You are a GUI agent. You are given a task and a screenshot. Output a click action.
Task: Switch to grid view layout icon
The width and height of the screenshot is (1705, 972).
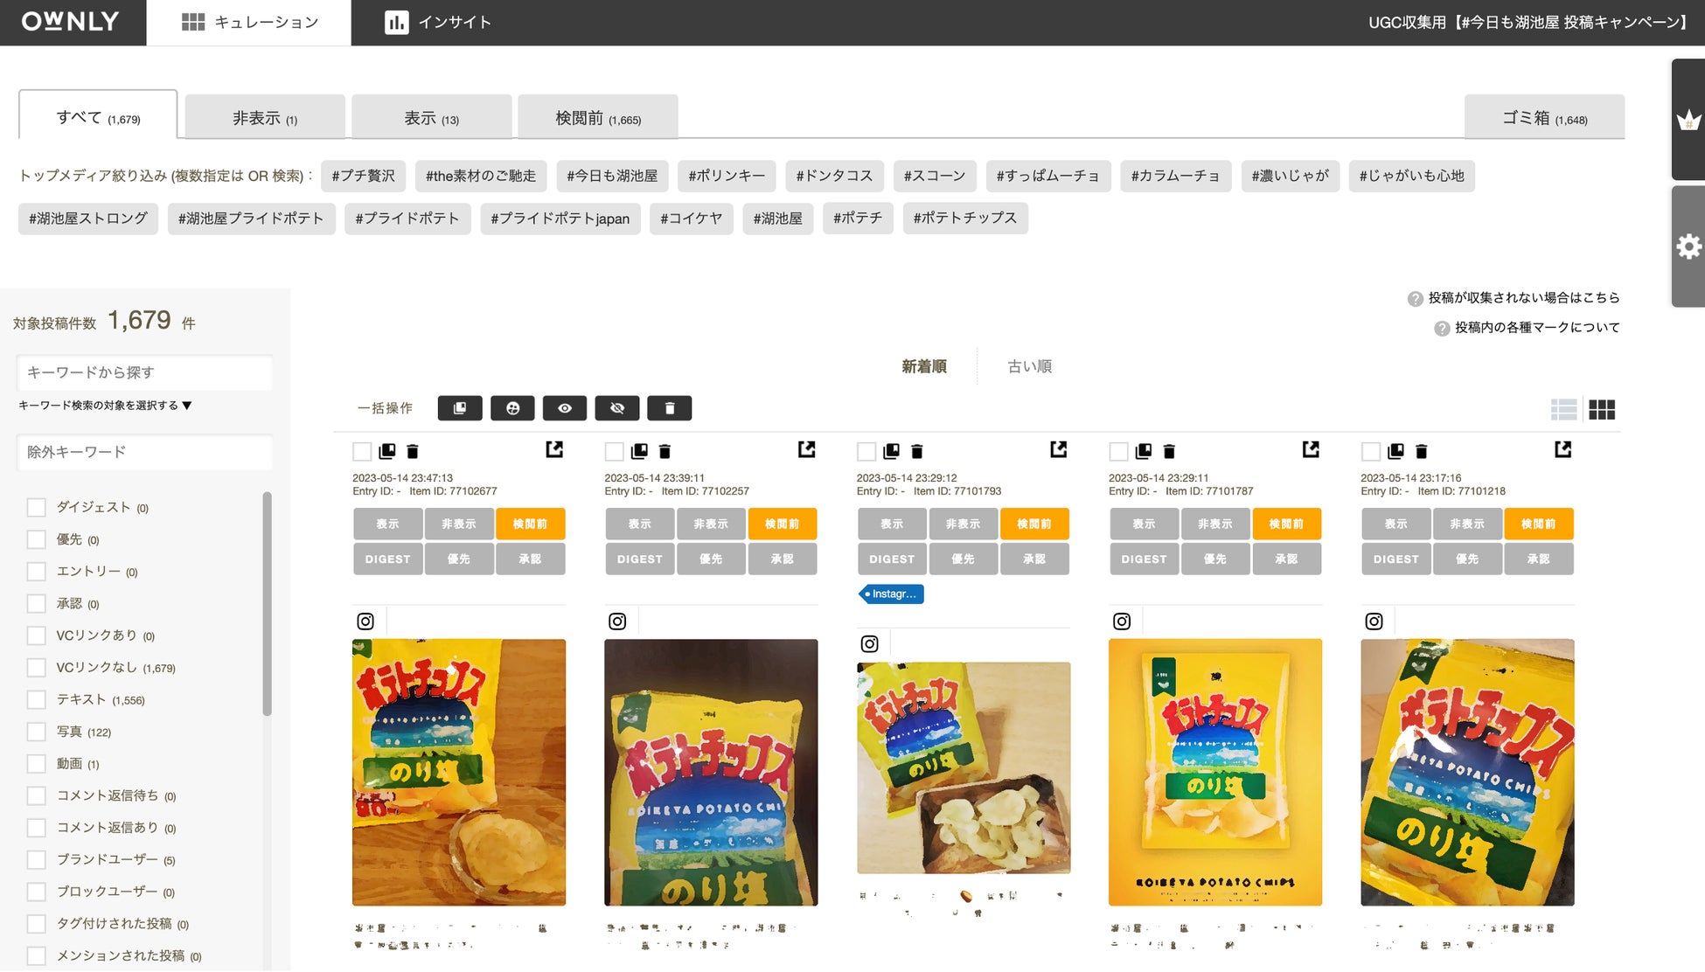pyautogui.click(x=1602, y=409)
